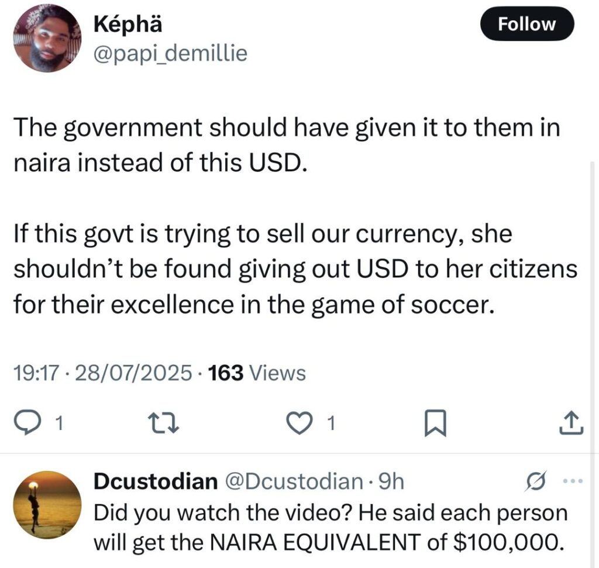Open the 9h timestamp on the reply
The width and height of the screenshot is (599, 568).
(390, 481)
